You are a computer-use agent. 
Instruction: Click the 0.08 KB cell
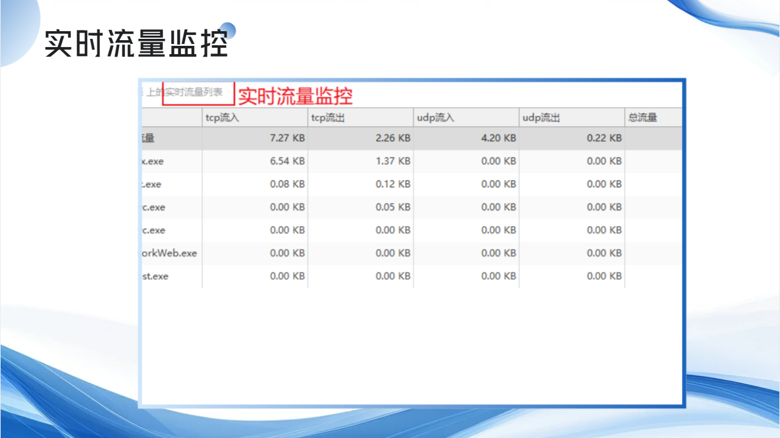[x=287, y=184]
